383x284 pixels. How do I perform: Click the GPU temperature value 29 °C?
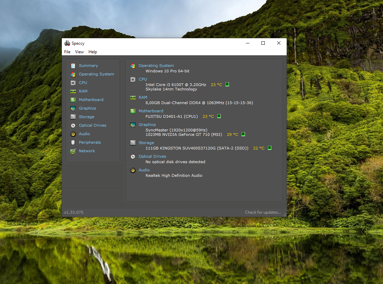click(233, 134)
